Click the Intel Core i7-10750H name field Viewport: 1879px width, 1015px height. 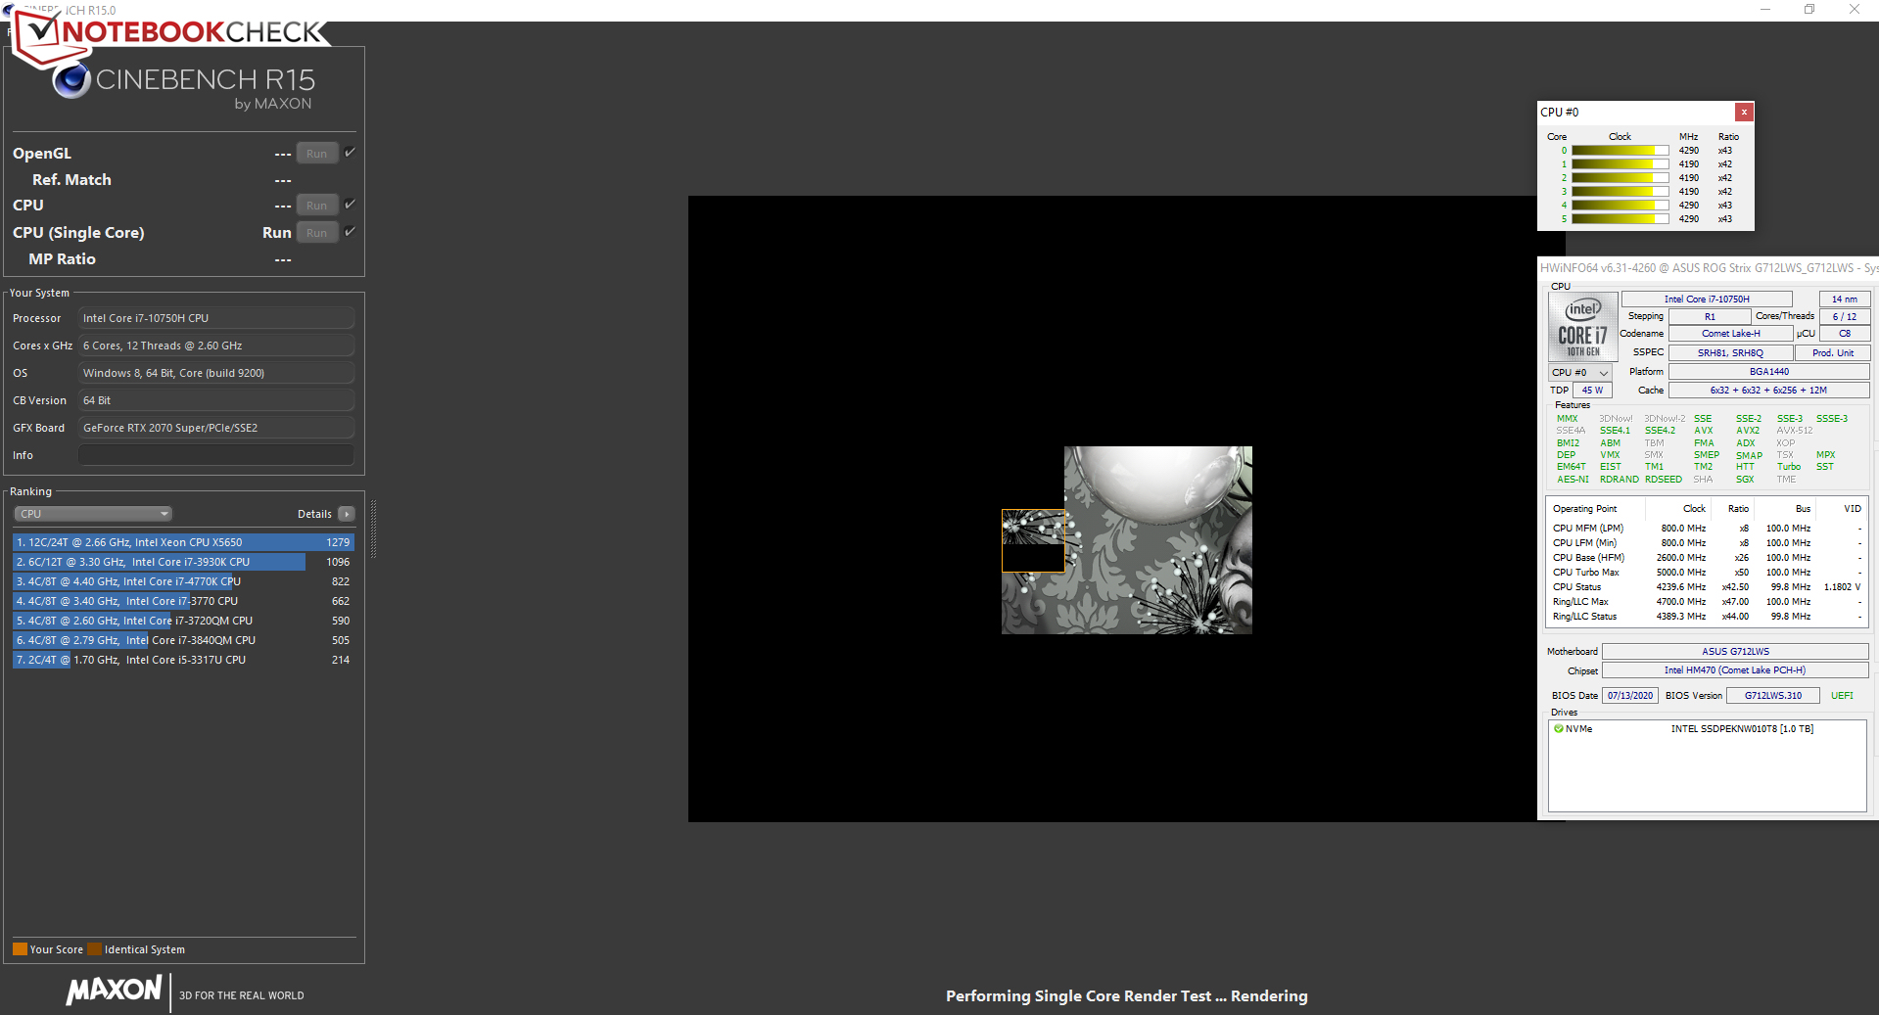[1707, 300]
